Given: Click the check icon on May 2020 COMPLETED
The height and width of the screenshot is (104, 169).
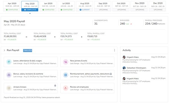Looking at the screenshot, I should tap(25, 10).
